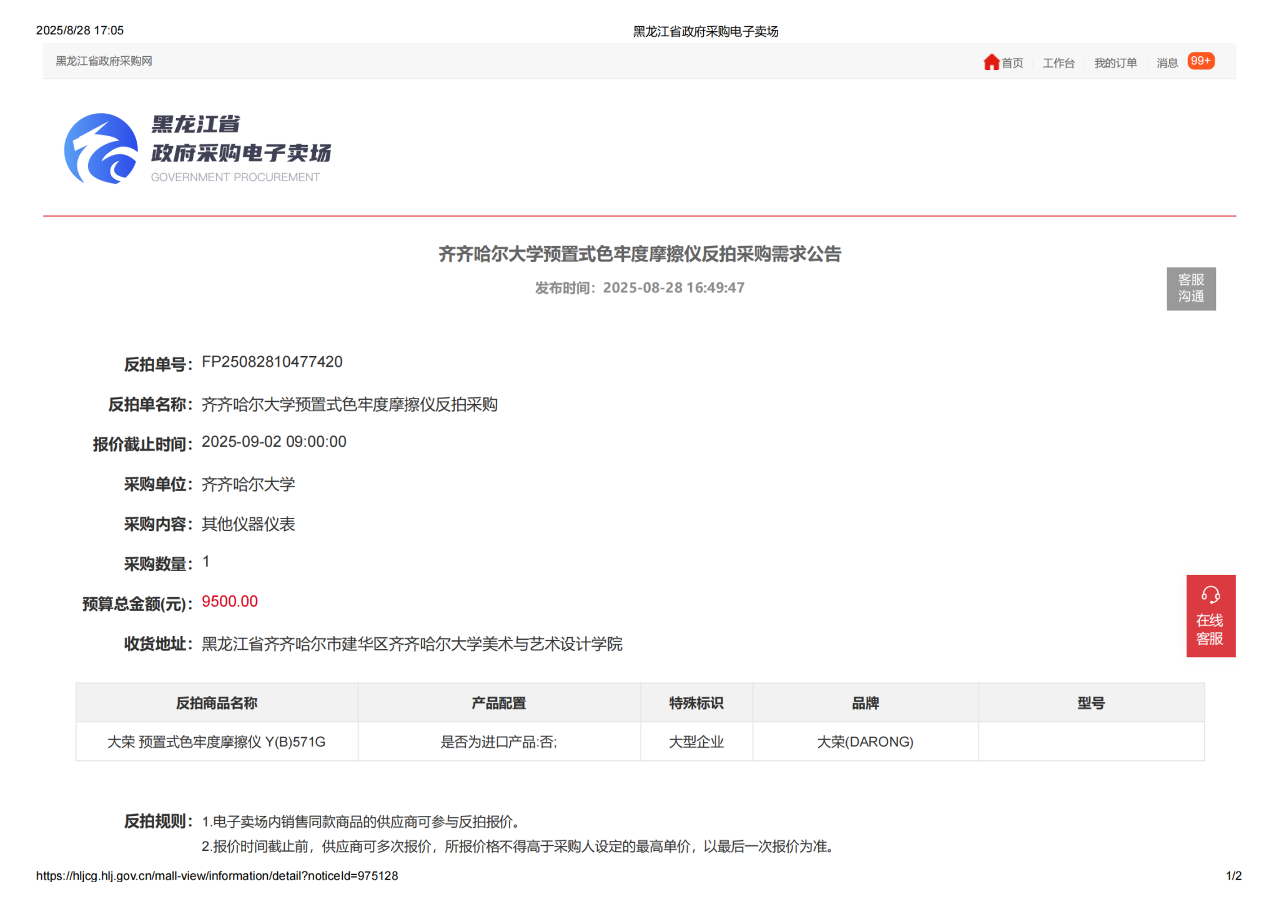The image size is (1279, 904).
Task: Click the red budget amount 9500.00
Action: tap(229, 601)
